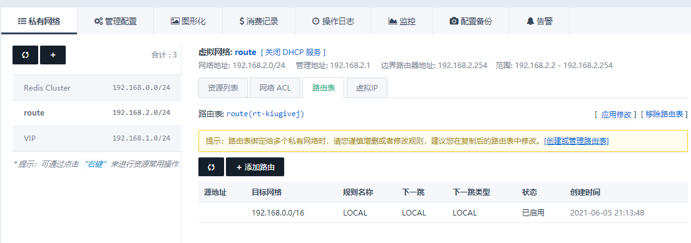Refresh the route table rules list
The image size is (691, 243).
pyautogui.click(x=211, y=167)
